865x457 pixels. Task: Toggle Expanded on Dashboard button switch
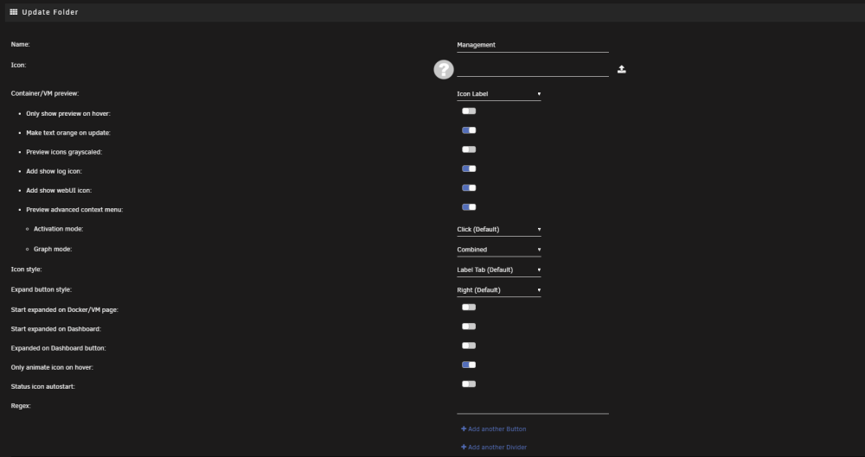coord(469,346)
